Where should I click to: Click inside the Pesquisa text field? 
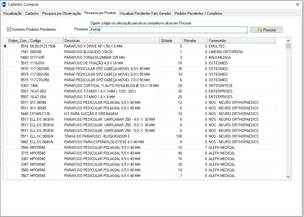click(x=169, y=30)
